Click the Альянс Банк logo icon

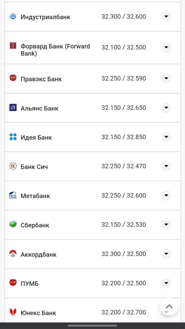[x=13, y=107]
